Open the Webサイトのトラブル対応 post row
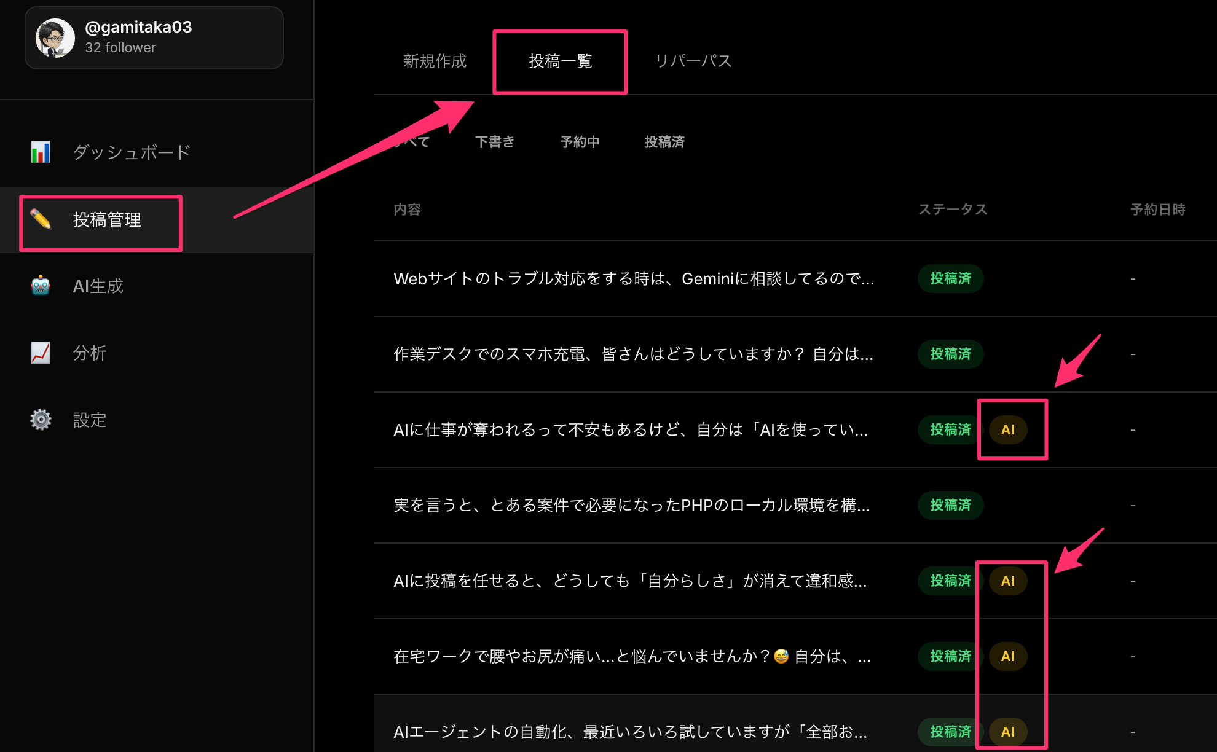The image size is (1217, 752). pyautogui.click(x=633, y=279)
